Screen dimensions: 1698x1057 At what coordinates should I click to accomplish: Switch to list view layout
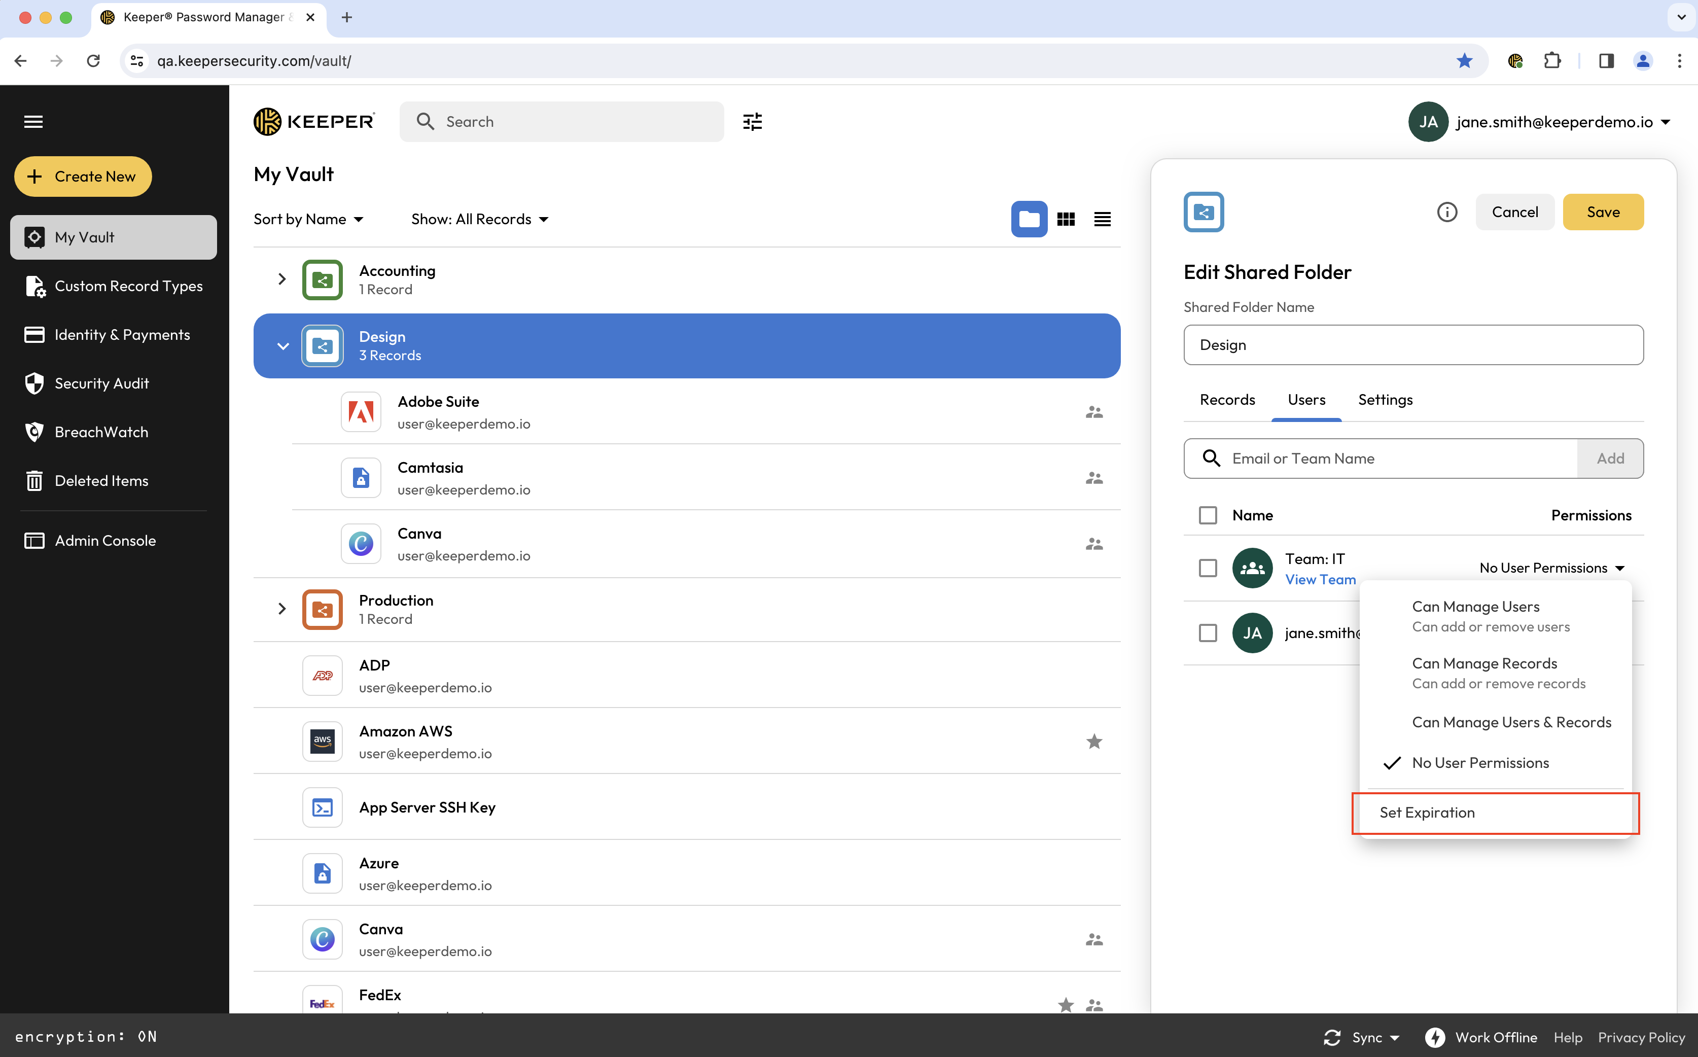(x=1102, y=220)
